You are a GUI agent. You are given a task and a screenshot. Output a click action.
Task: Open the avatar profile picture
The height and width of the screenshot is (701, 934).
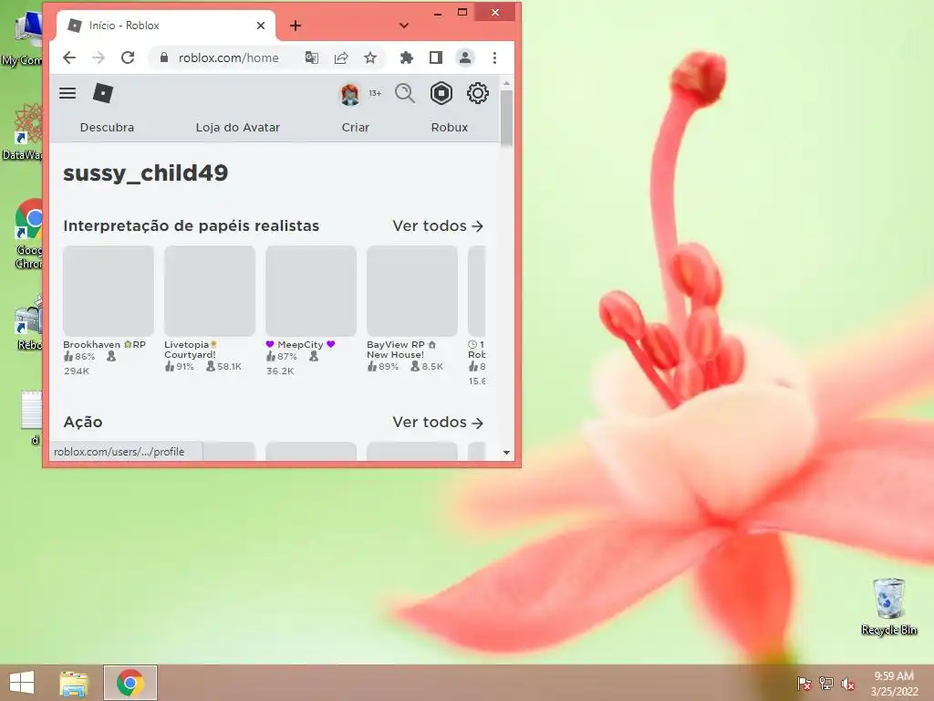[349, 94]
